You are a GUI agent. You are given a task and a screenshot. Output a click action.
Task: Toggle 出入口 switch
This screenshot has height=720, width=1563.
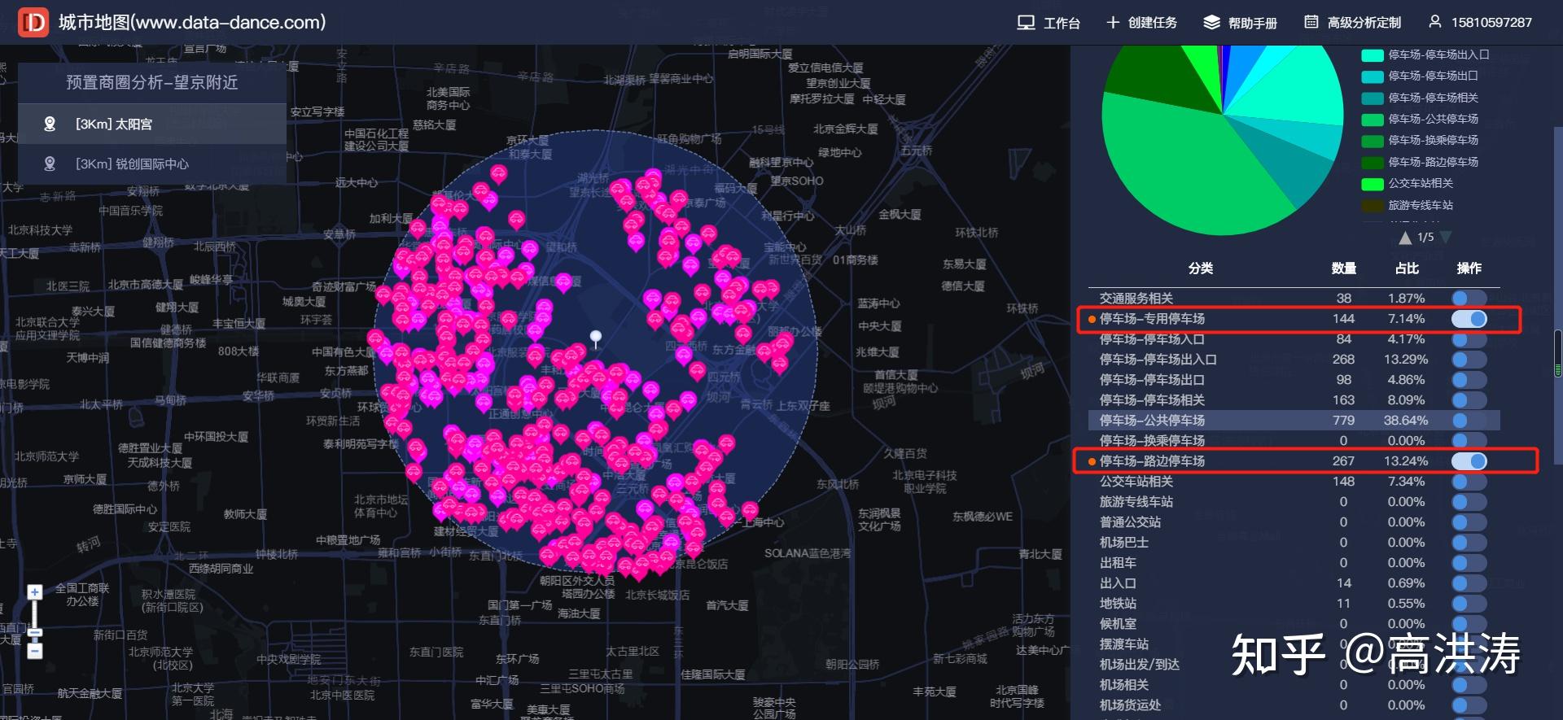tap(1469, 583)
